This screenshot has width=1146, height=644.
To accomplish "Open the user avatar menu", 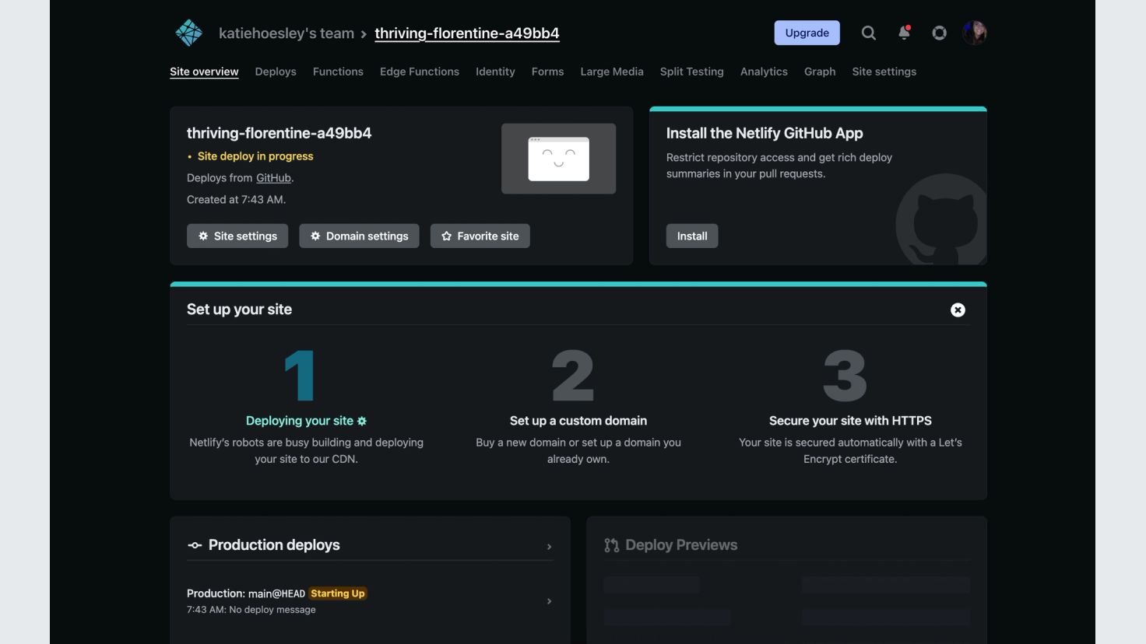I will click(x=974, y=33).
